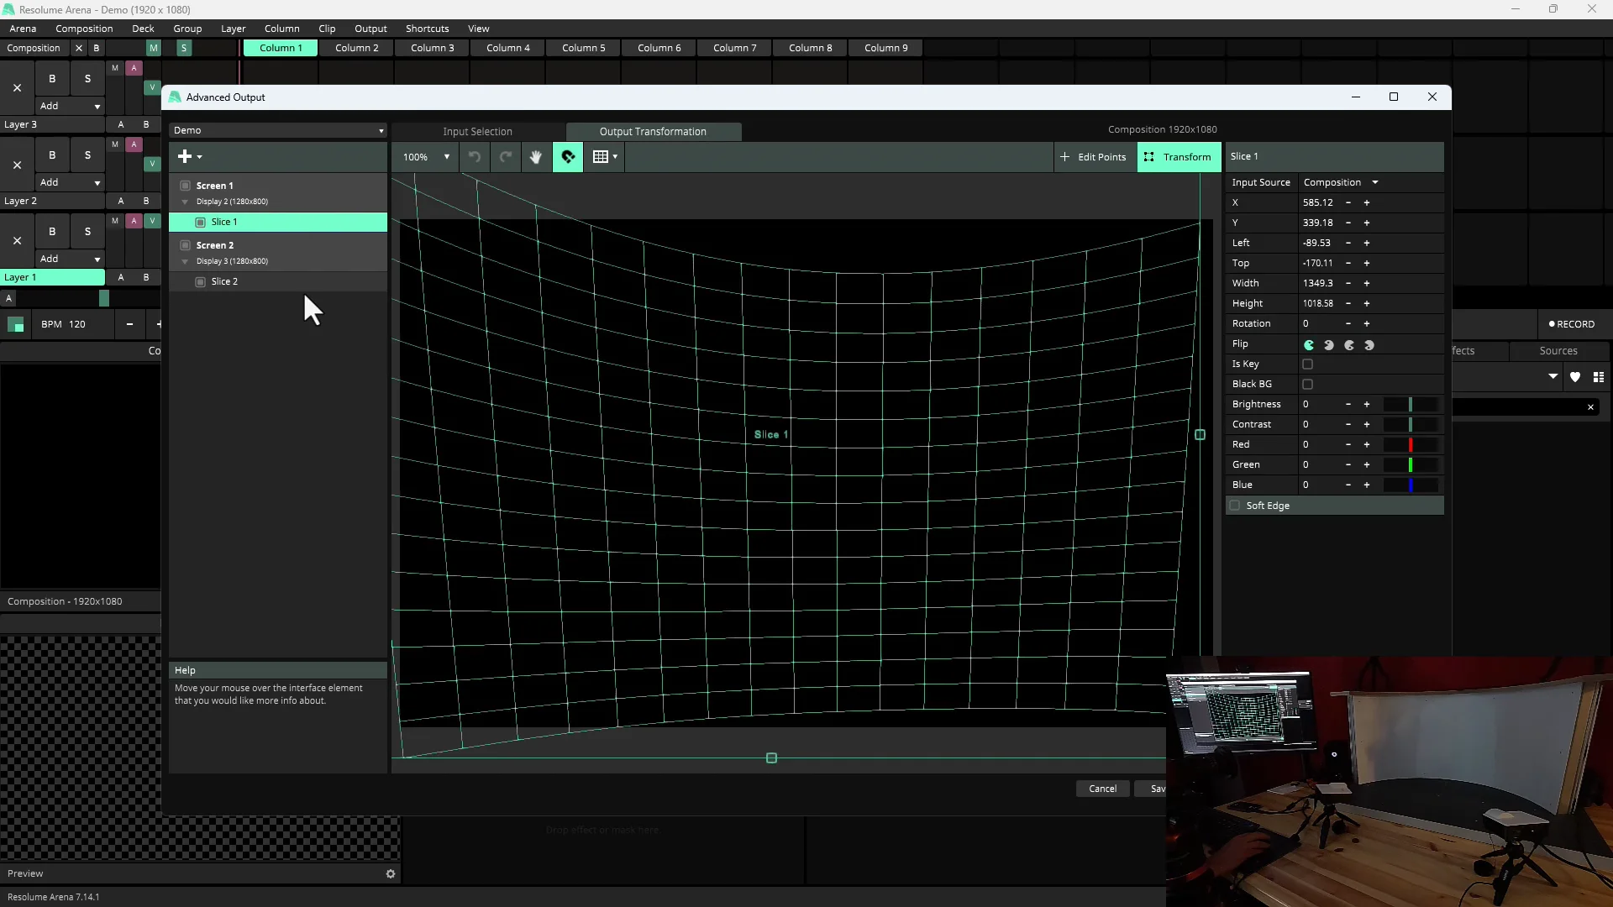Viewport: 1613px width, 907px height.
Task: Add a new screen with the plus icon
Action: [186, 156]
